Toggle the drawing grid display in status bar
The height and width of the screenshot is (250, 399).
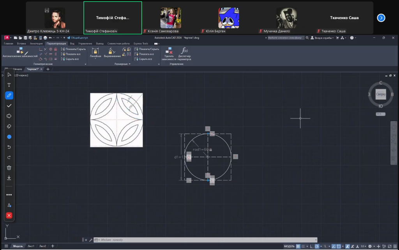pos(298,246)
